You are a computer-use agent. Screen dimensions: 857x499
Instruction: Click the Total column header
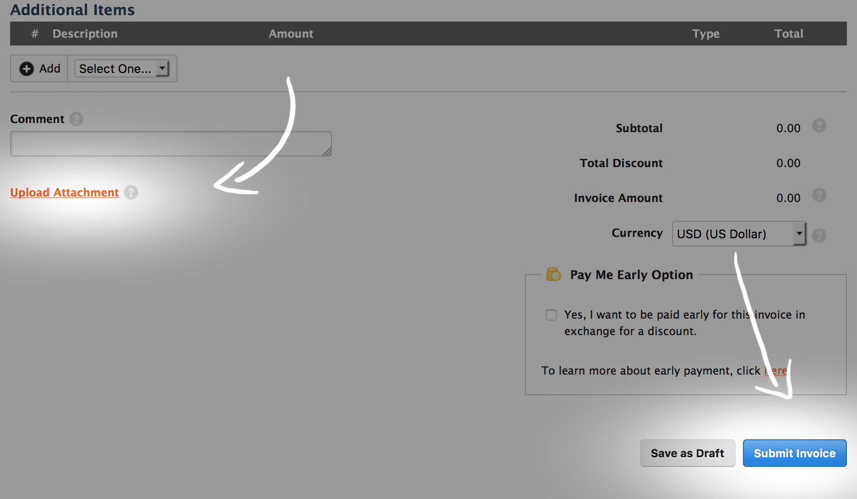tap(789, 34)
